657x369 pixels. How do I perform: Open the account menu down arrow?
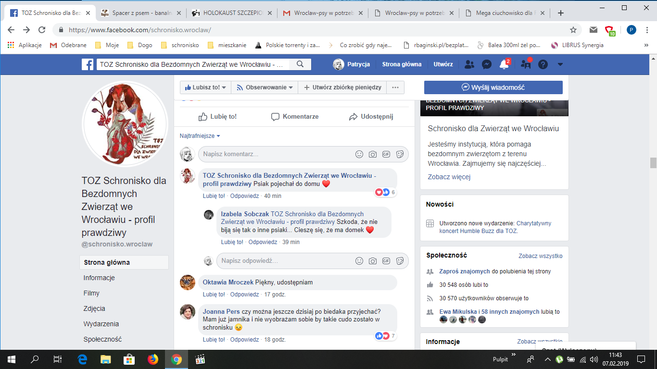tap(560, 64)
